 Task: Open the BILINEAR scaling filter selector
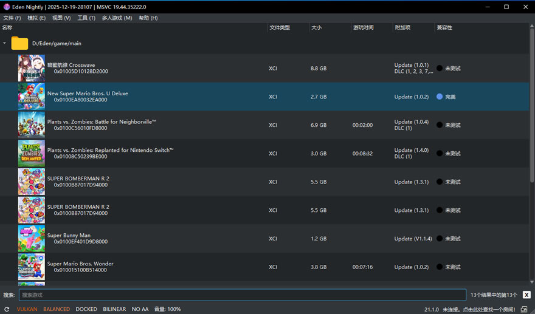[114, 309]
